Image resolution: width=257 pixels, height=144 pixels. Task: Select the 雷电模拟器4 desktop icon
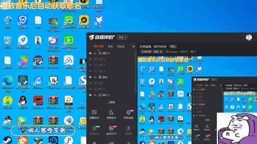84,22
